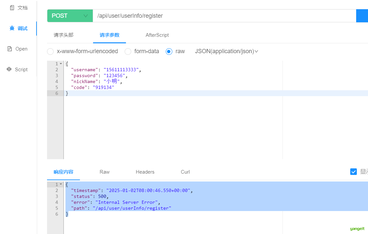The width and height of the screenshot is (368, 234).
Task: Open the JSON(application/json) content type dropdown
Action: pyautogui.click(x=227, y=51)
